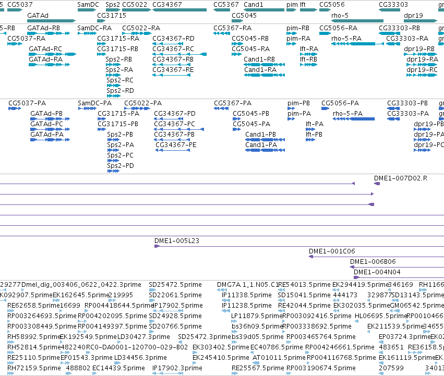Image resolution: width=444 pixels, height=376 pixels.
Task: Open transcript CG31715-RB
Action: (117, 48)
